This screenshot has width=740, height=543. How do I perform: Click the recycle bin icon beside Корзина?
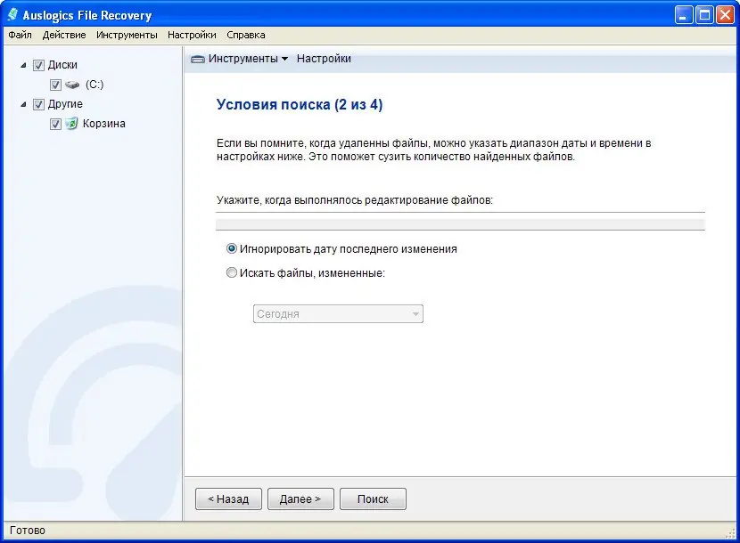(71, 124)
